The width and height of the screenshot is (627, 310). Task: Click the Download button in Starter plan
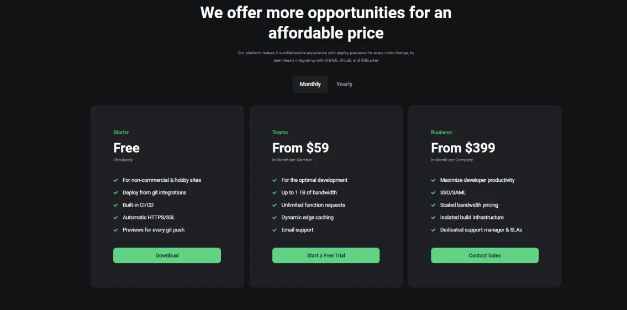point(167,255)
